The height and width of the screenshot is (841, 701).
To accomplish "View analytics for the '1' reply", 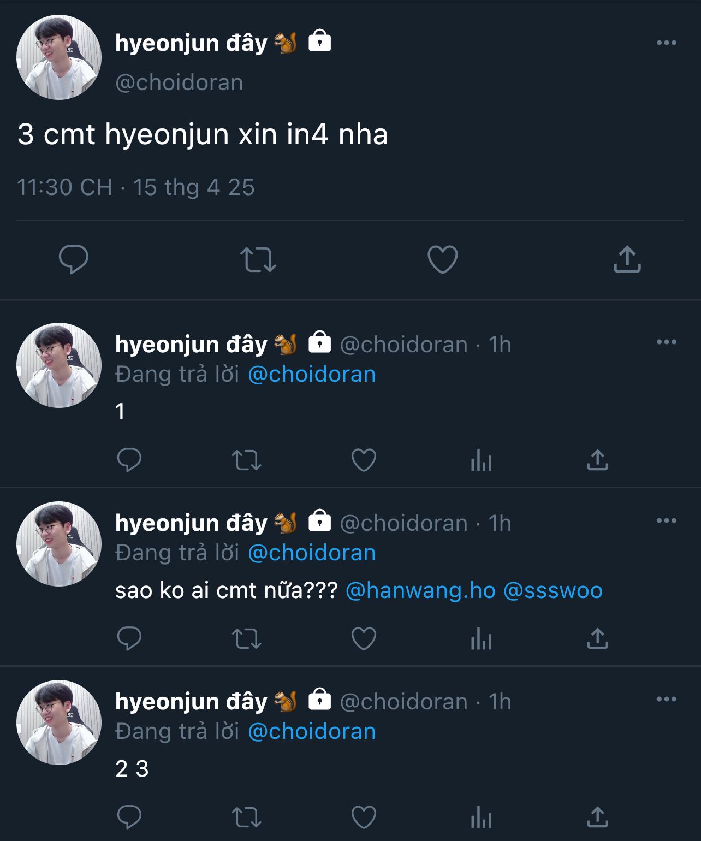I will 481,460.
